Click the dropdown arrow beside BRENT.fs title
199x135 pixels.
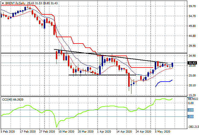tap(3, 3)
